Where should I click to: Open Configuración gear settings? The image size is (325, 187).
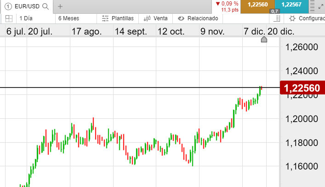click(x=307, y=18)
